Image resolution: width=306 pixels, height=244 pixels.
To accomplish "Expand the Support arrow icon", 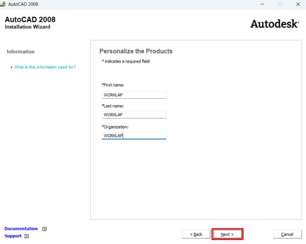I will 26,236.
